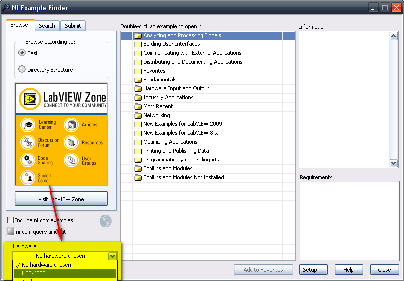Click the Optimizing Applications folder icon

[x=138, y=142]
